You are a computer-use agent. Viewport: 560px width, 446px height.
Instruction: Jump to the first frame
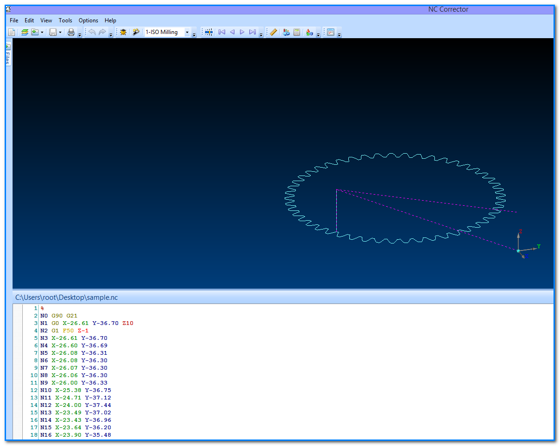pyautogui.click(x=222, y=32)
